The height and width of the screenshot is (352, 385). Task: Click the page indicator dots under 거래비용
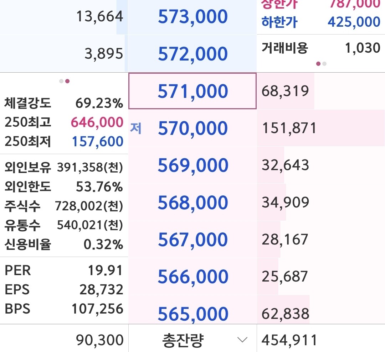tap(321, 64)
